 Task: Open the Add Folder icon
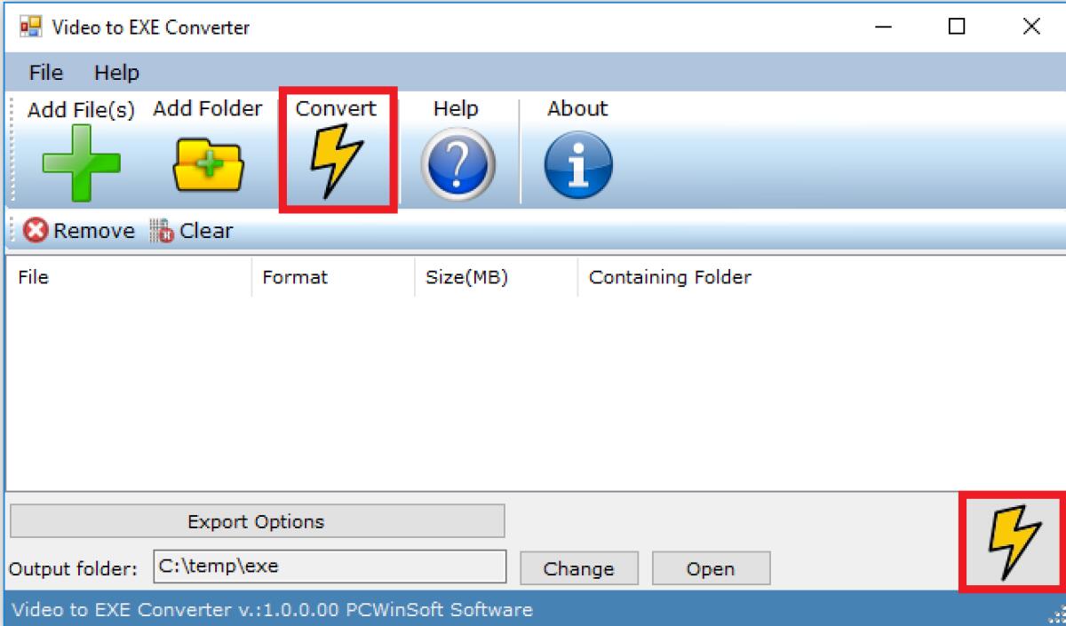coord(206,164)
